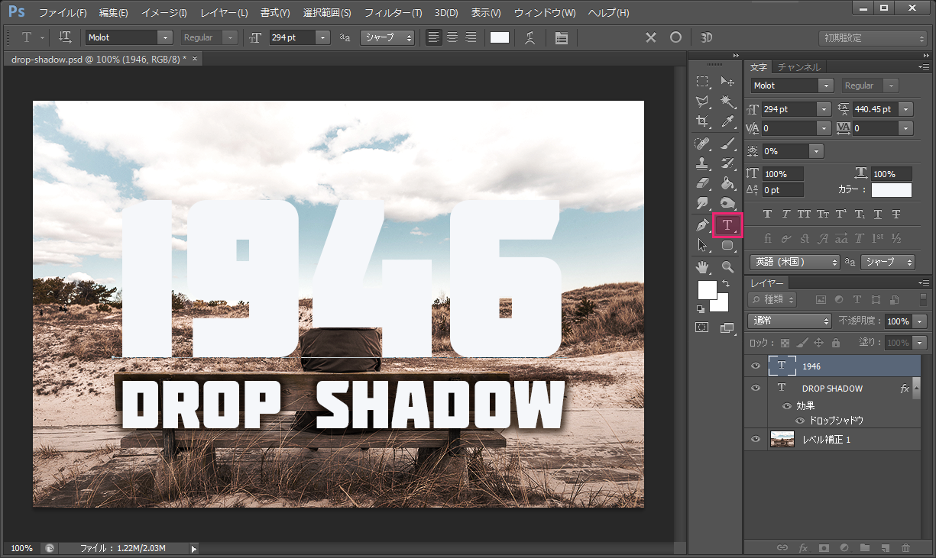Select the Pen tool

coord(702,224)
